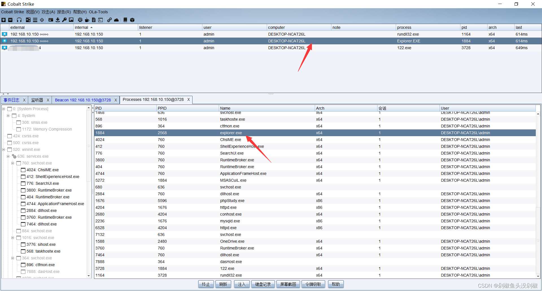
Task: Click beacon icon of rundll32.exe session row
Action: [x=5, y=34]
